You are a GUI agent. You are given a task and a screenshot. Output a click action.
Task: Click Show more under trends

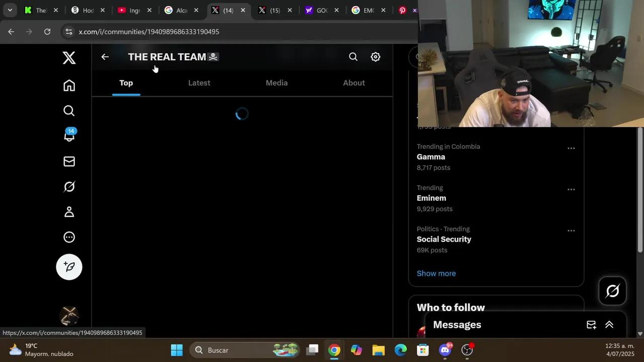pos(436,274)
